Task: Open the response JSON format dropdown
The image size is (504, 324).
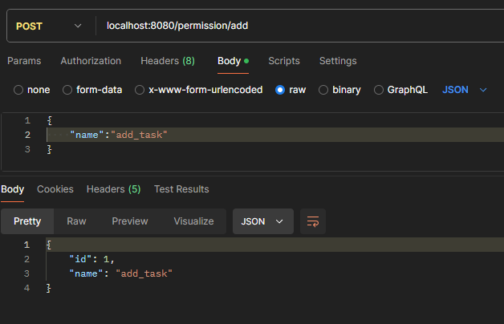Action: click(x=262, y=221)
